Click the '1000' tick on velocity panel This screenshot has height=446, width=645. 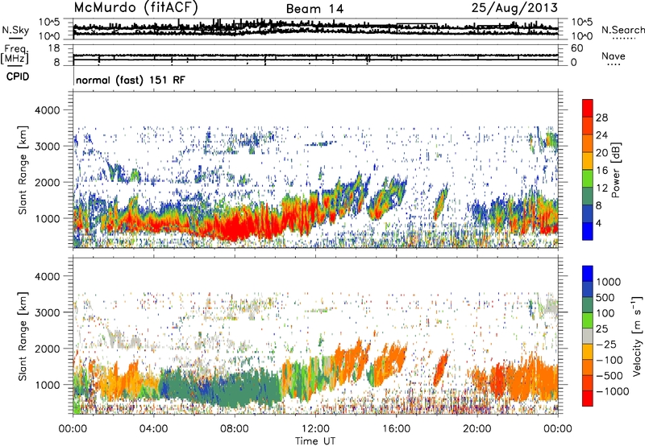[48, 385]
